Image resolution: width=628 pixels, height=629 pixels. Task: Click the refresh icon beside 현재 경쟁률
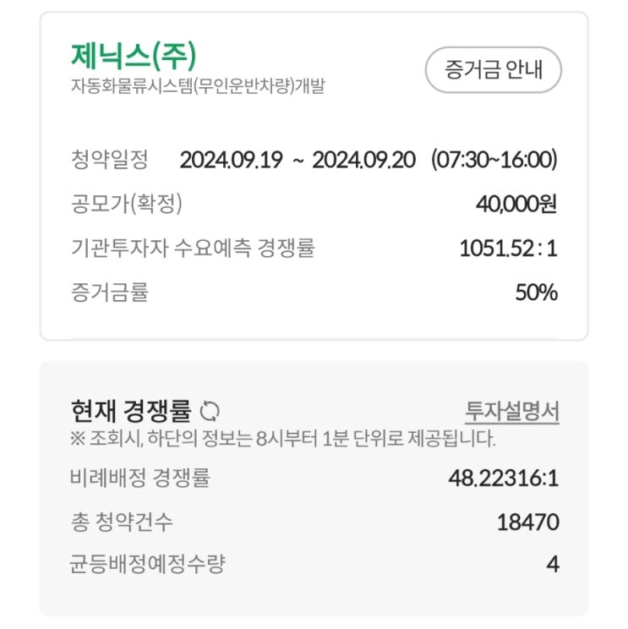click(210, 412)
